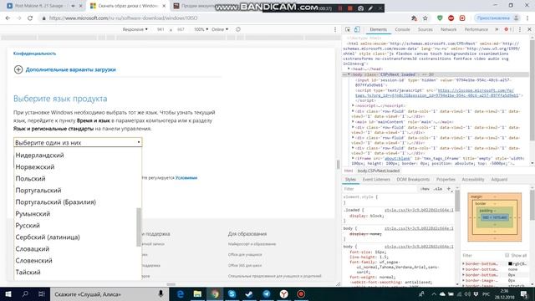
Task: Click the red error count indicator
Action: [x=508, y=30]
